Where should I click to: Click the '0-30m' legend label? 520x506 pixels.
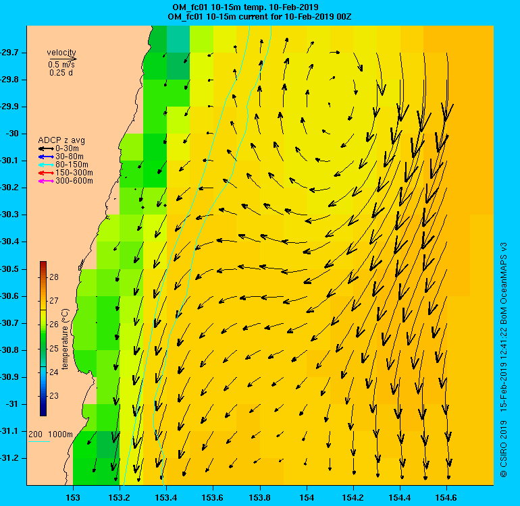click(68, 148)
